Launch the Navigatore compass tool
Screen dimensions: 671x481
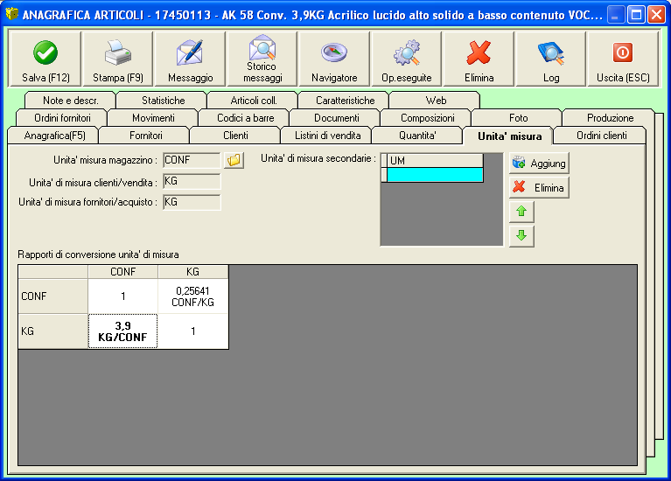point(334,59)
